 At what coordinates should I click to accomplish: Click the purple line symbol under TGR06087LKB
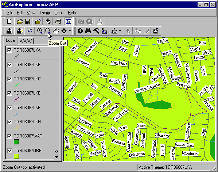pyautogui.click(x=16, y=100)
